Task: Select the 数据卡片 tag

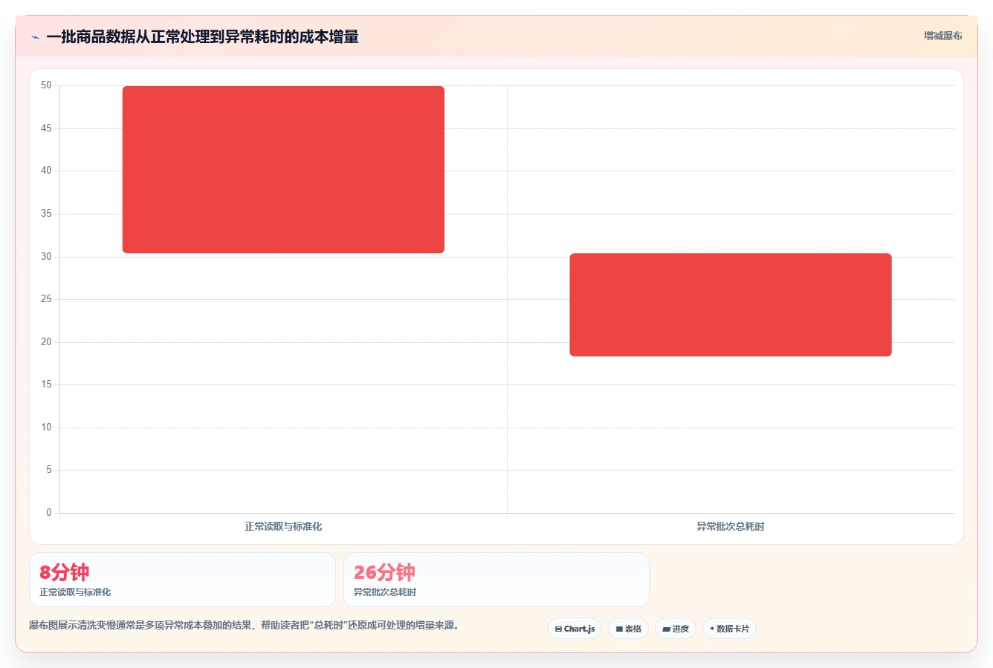Action: 729,629
